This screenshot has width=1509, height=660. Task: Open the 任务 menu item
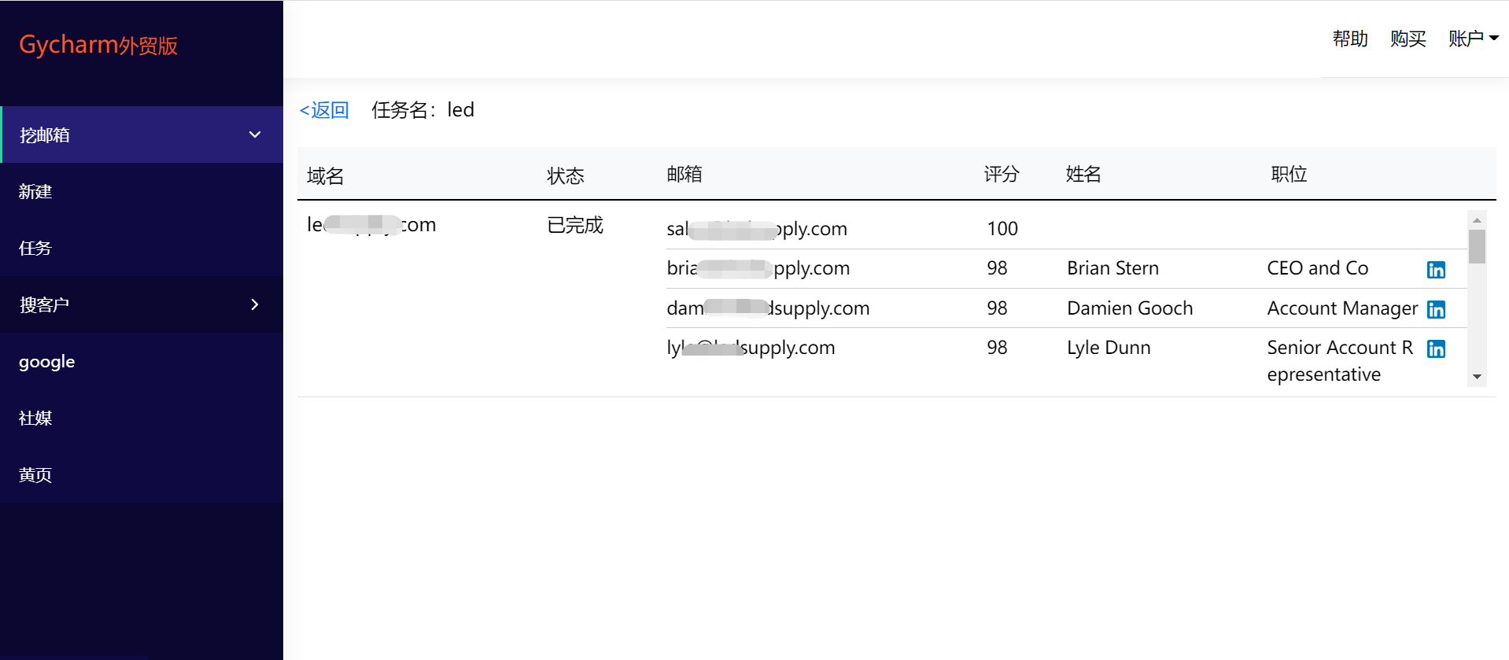142,248
